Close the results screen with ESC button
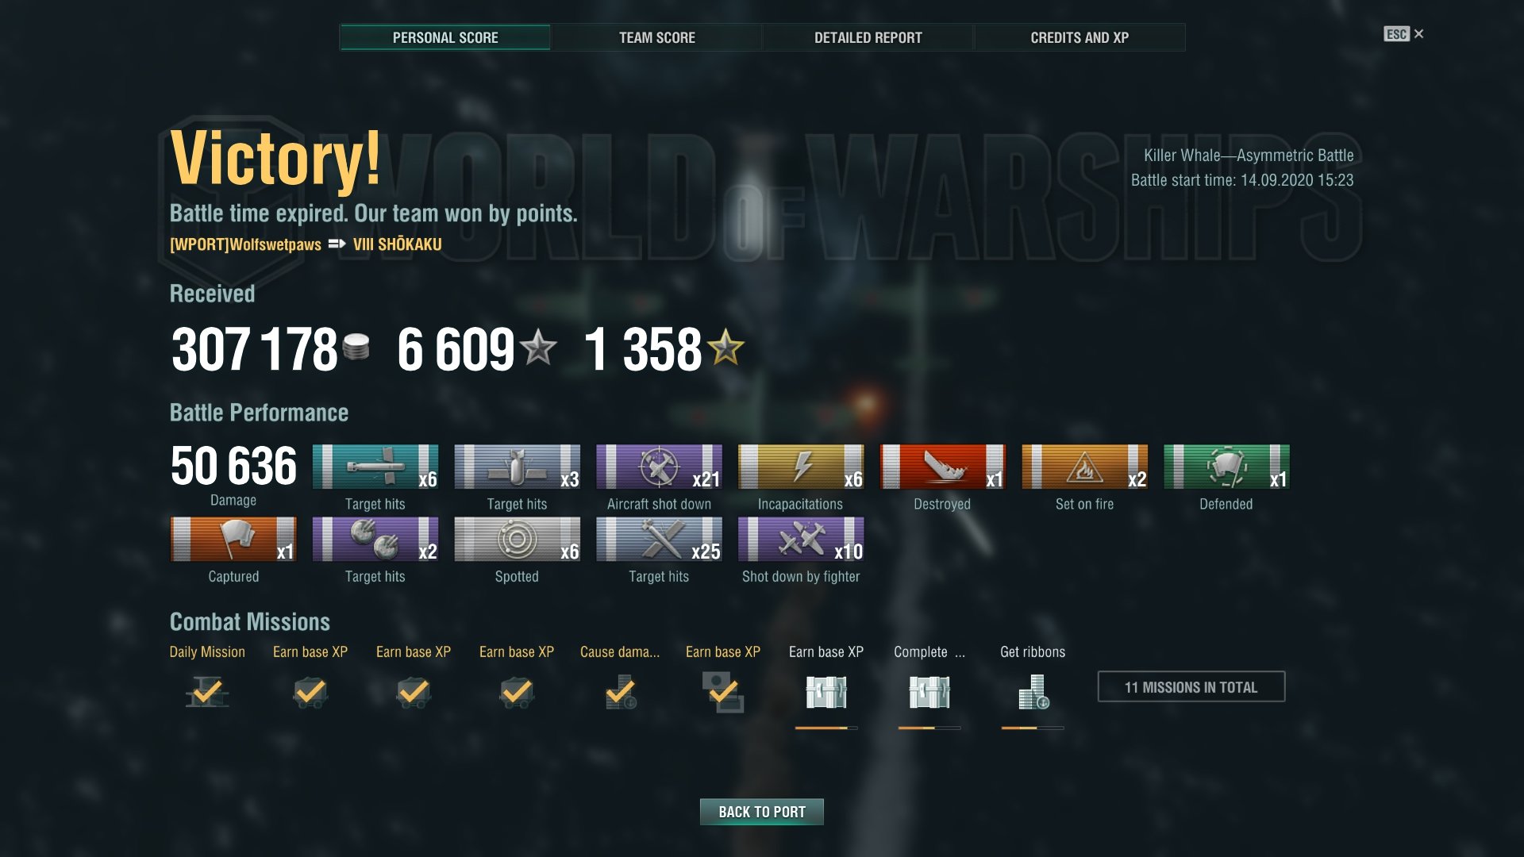 [x=1403, y=34]
